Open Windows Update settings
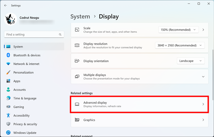214x137 pixels. [34, 132]
